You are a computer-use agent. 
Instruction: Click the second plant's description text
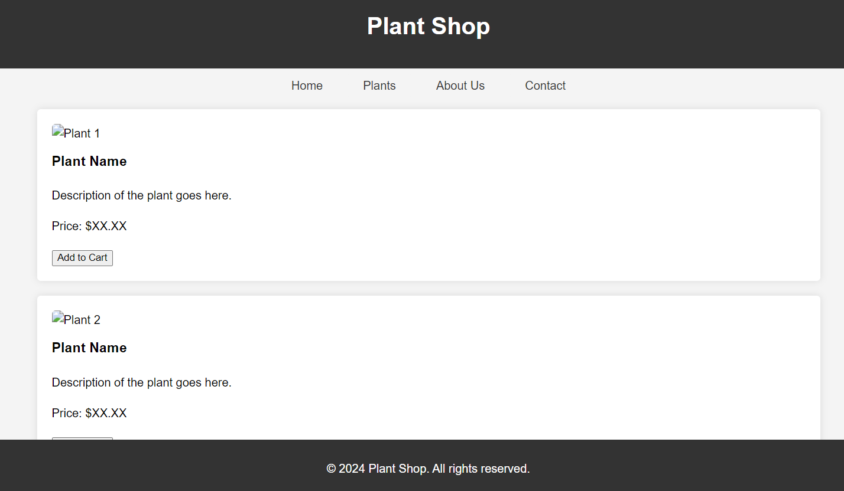tap(141, 382)
